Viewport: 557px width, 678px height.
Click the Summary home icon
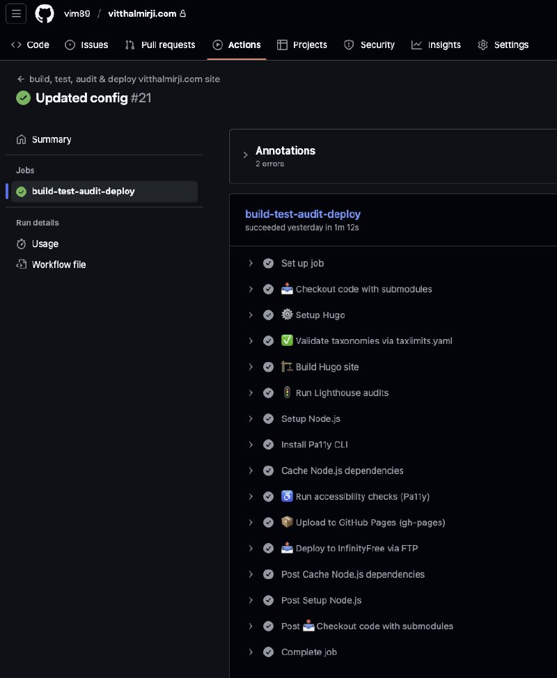tap(21, 139)
